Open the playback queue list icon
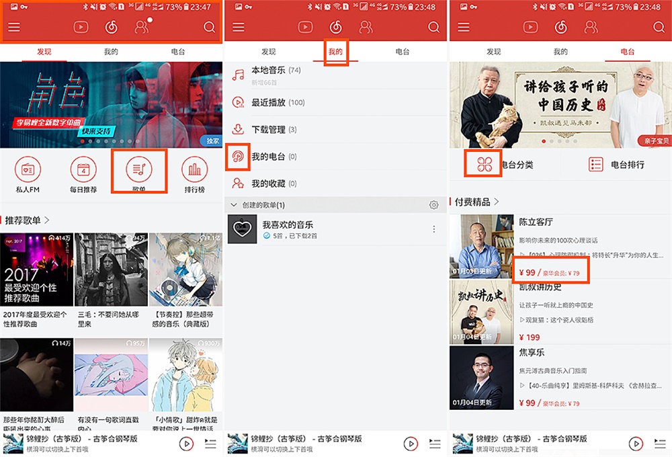Viewport: 672px width, 457px height. (x=210, y=444)
